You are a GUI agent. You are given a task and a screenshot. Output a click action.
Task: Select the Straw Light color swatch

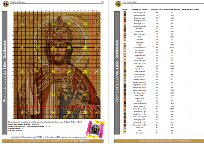click(125, 133)
